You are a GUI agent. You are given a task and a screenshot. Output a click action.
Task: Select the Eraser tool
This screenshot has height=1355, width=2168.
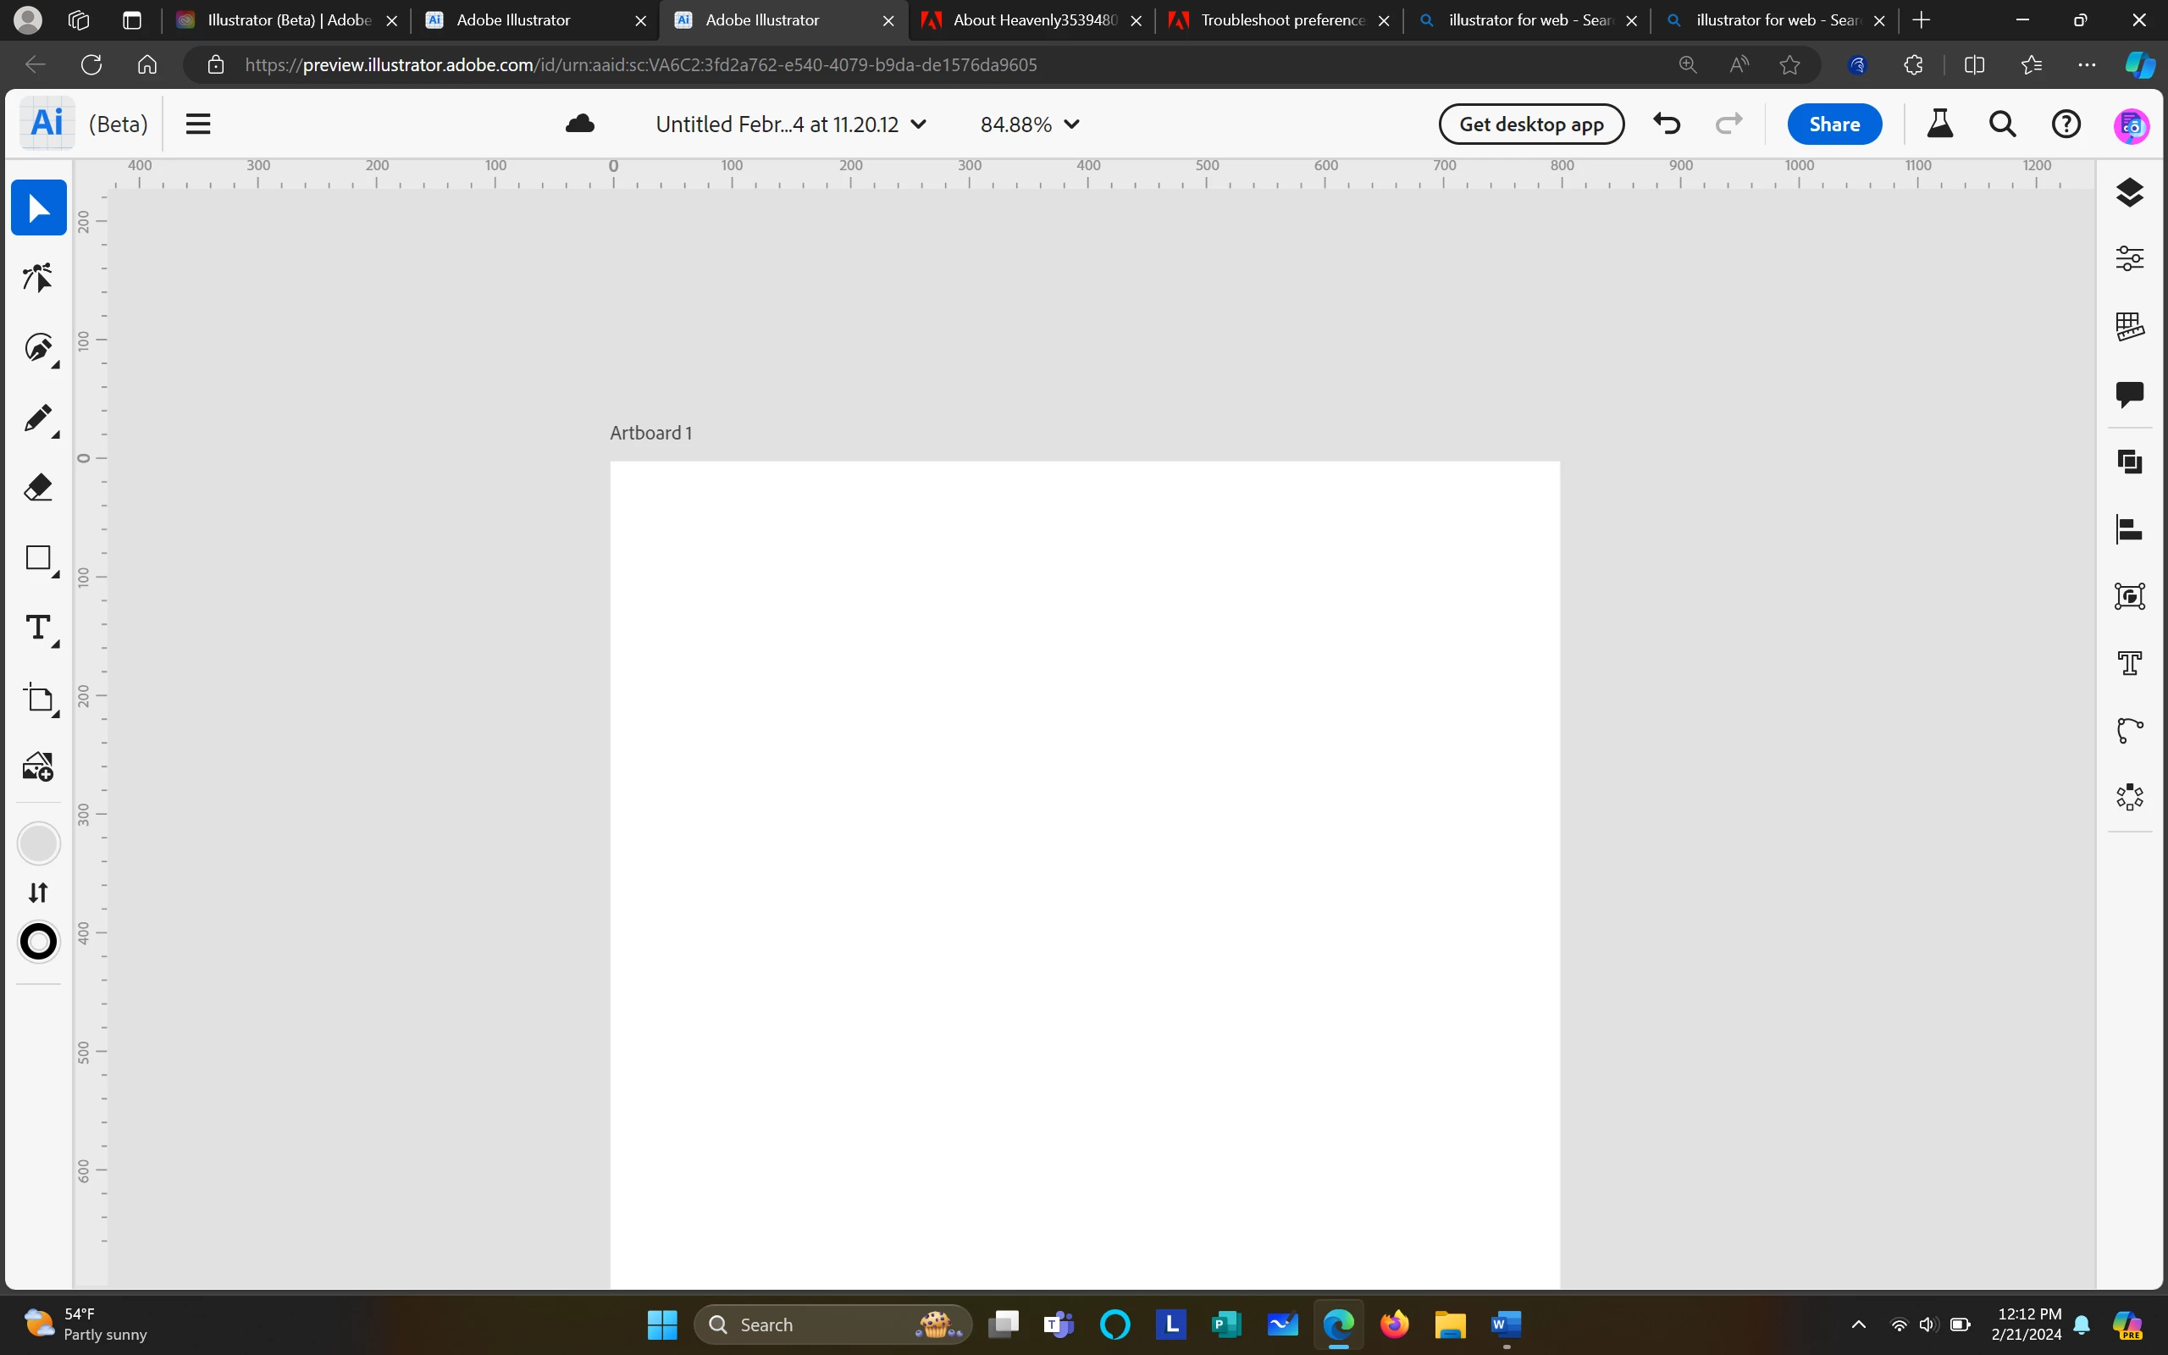click(38, 489)
